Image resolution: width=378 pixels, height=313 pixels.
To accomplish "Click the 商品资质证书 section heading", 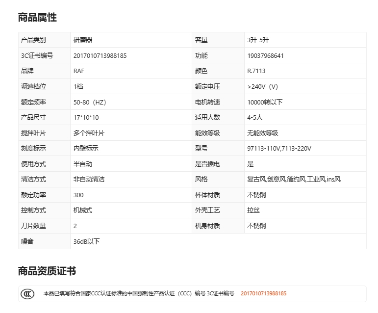I will pyautogui.click(x=47, y=271).
